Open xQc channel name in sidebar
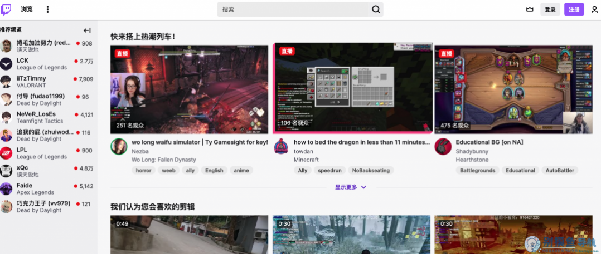 [x=22, y=167]
